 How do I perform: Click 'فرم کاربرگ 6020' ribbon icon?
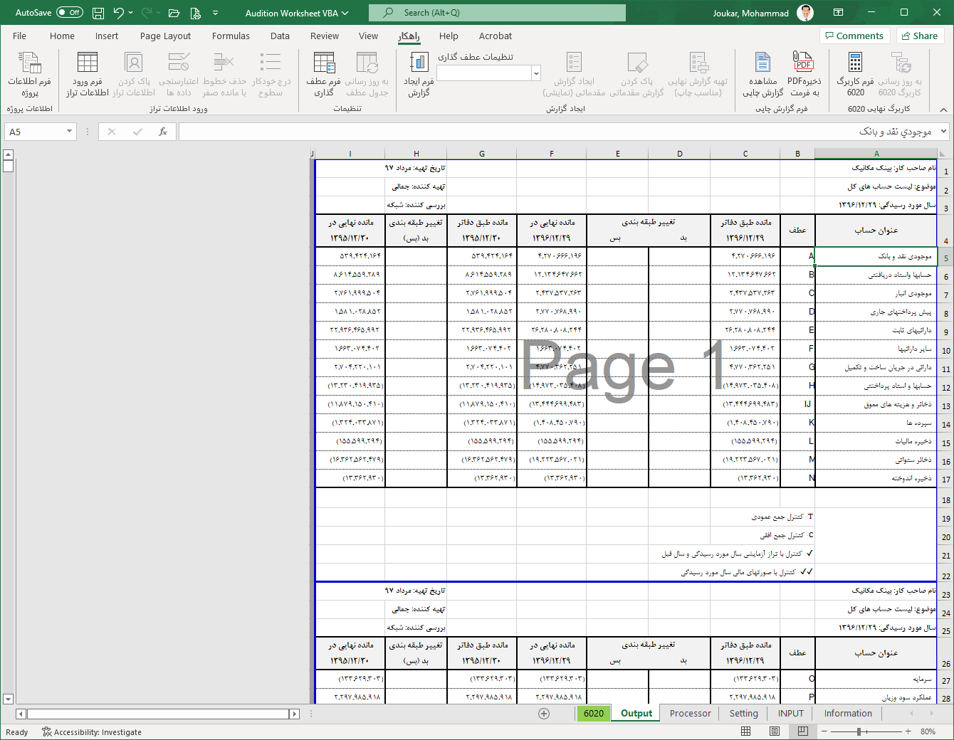pos(855,74)
